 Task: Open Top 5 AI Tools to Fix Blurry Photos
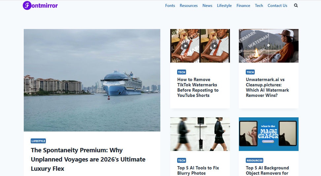(198, 170)
